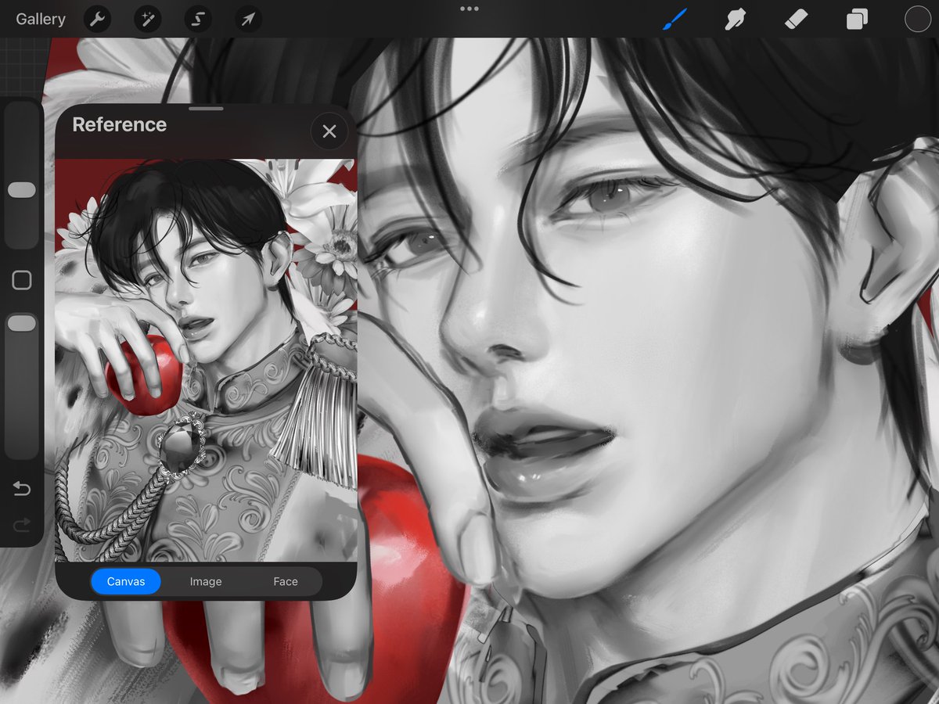Image resolution: width=939 pixels, height=704 pixels.
Task: Switch Reference window to Image mode
Action: tap(205, 581)
